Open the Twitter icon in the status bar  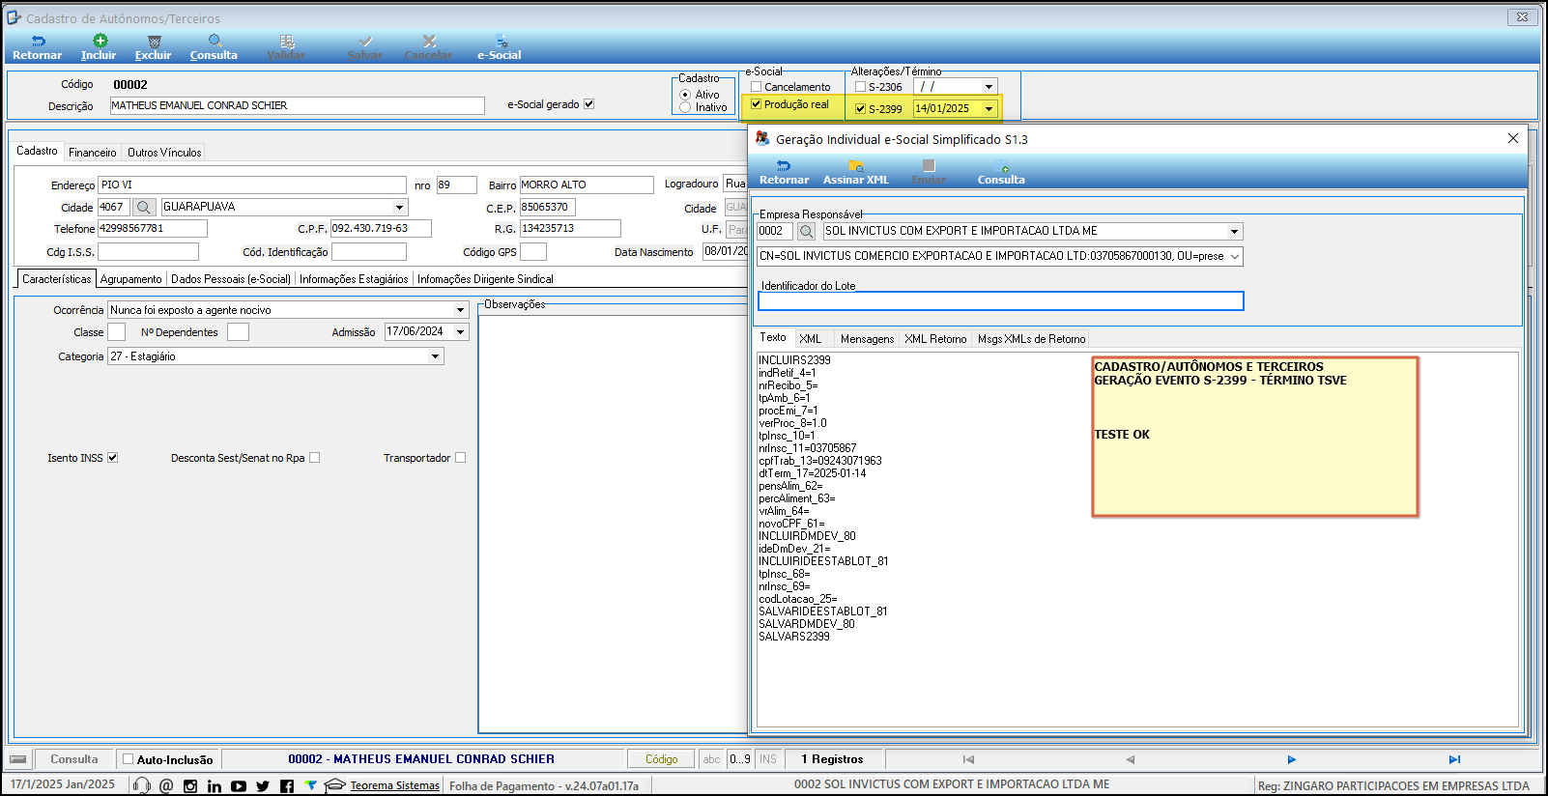pos(263,786)
